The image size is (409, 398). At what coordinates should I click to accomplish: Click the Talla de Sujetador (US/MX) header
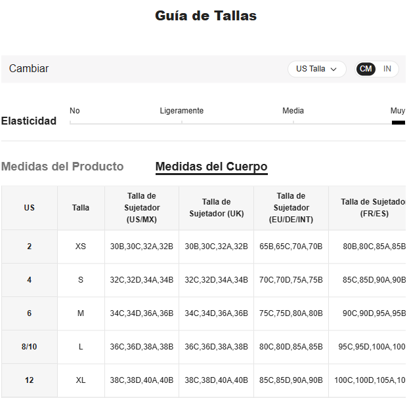(141, 208)
